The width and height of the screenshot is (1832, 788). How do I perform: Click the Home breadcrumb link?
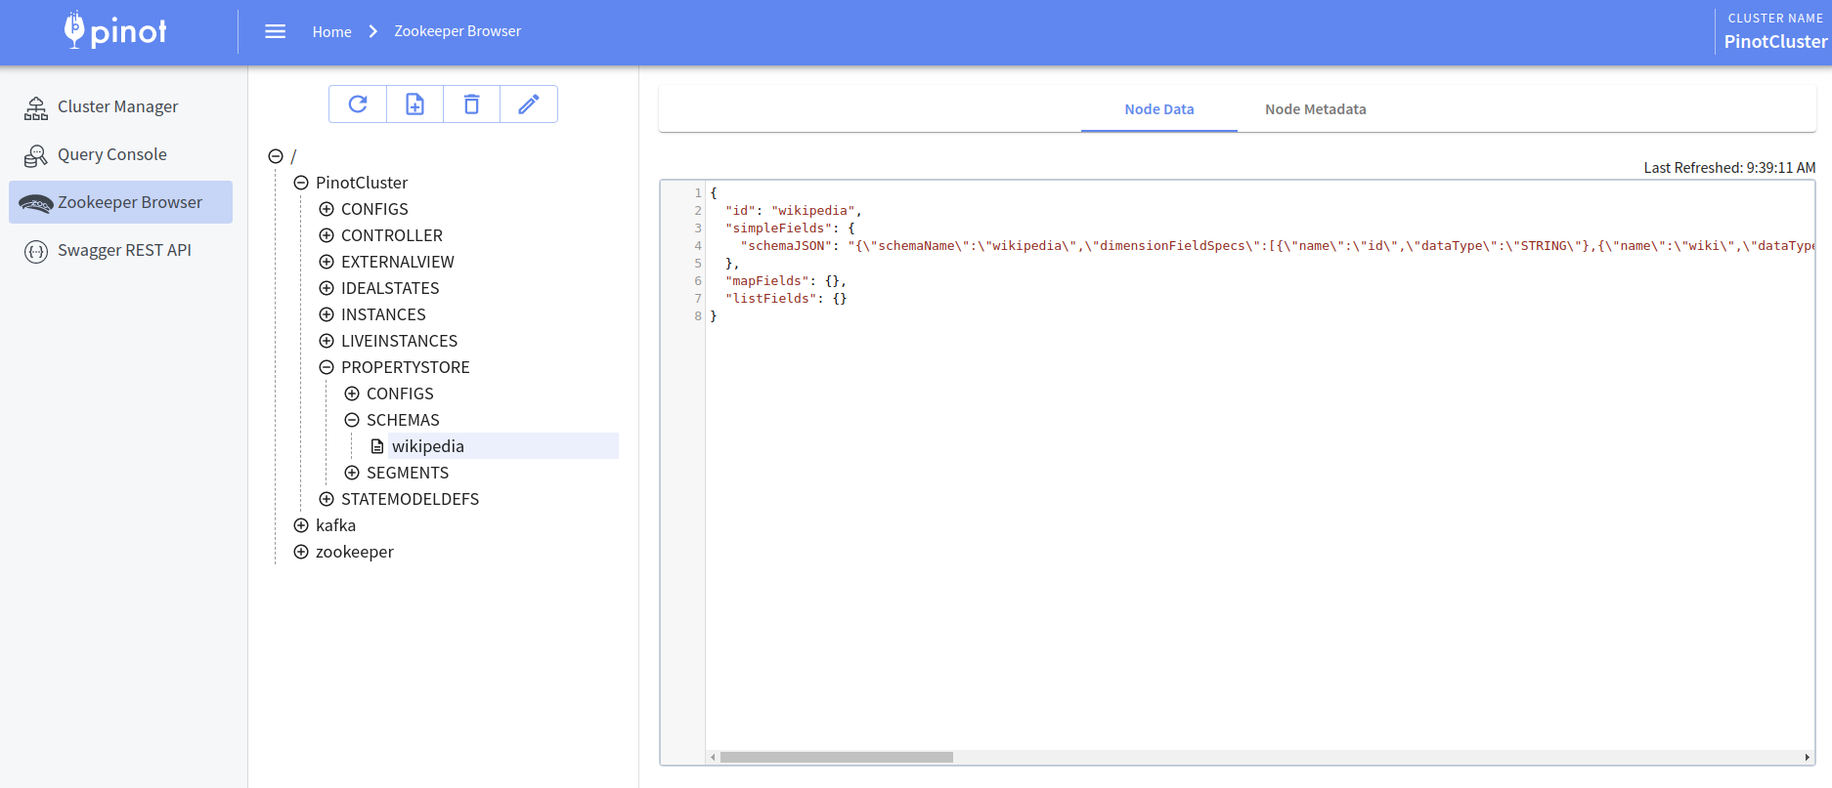point(331,32)
